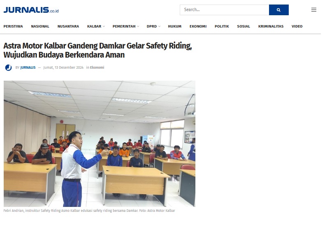Go to the SOSIAL section
The width and height of the screenshot is (327, 232).
tap(244, 26)
